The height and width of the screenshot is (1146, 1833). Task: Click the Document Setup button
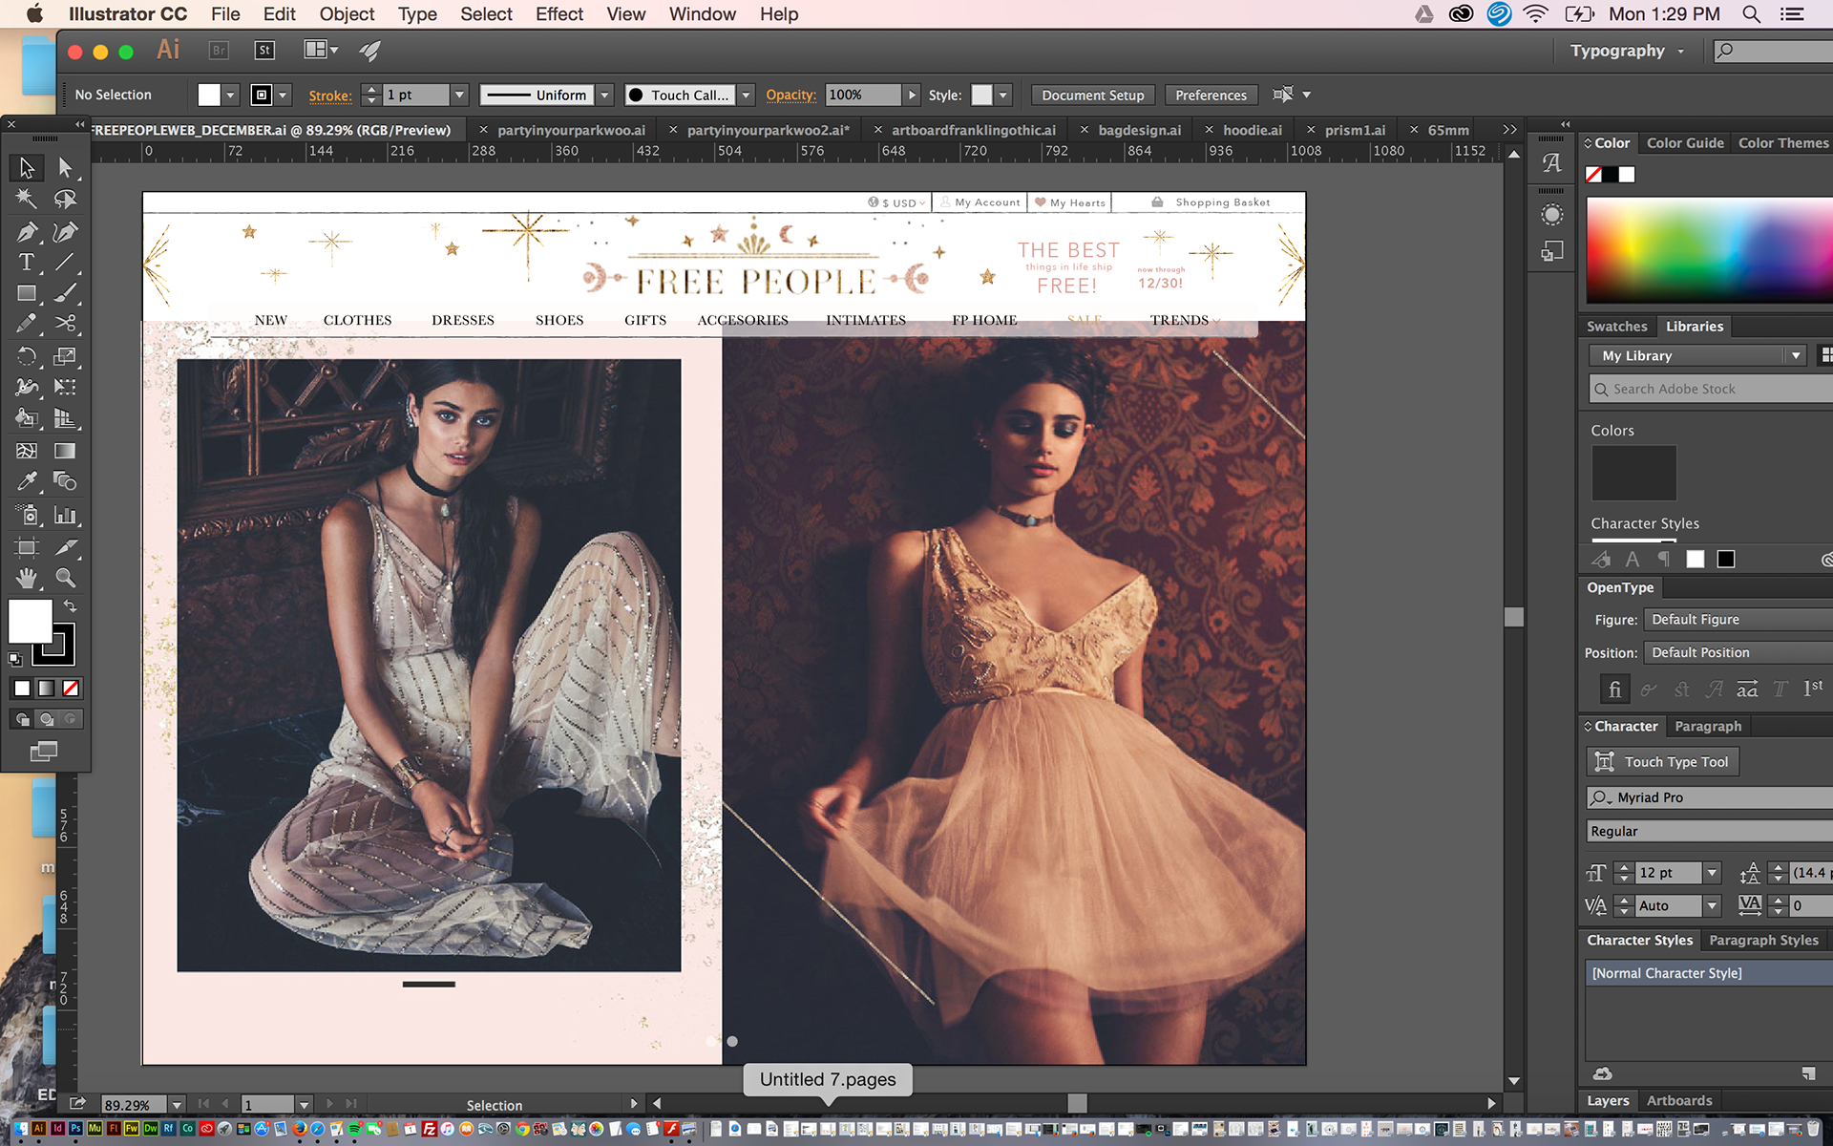click(x=1092, y=95)
